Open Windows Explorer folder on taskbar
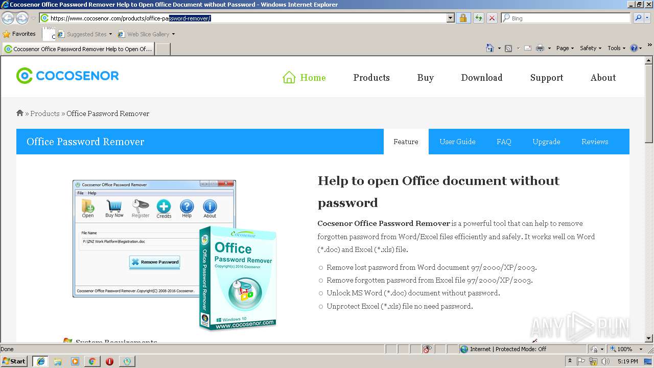The image size is (654, 368). click(58, 361)
